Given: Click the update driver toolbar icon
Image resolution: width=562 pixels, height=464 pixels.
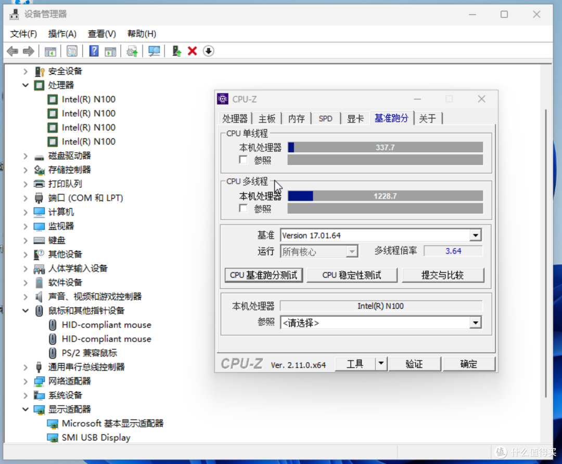Looking at the screenshot, I should pyautogui.click(x=132, y=51).
